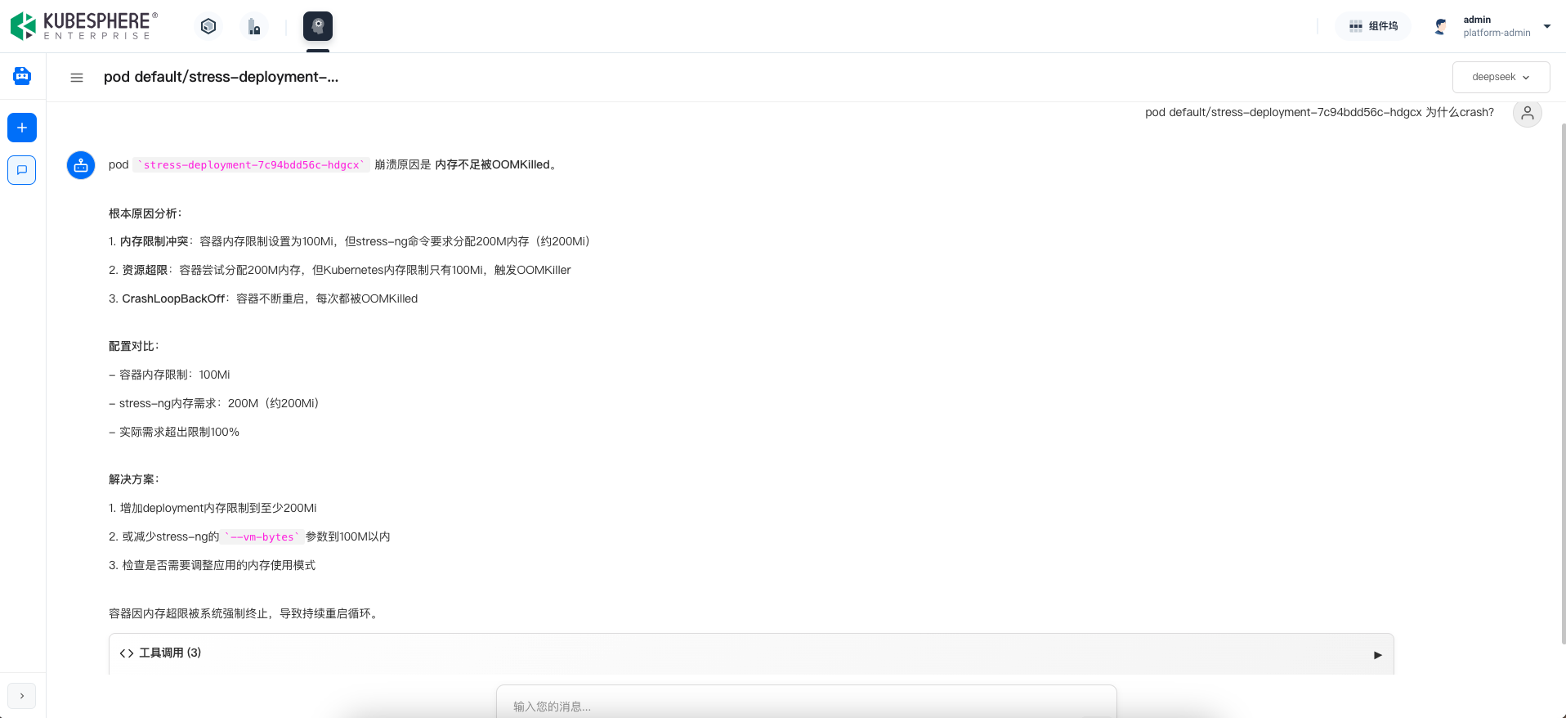Screen dimensions: 1566x718
Task: Toggle the hamburger menu beside the conversation title
Action: coord(77,78)
